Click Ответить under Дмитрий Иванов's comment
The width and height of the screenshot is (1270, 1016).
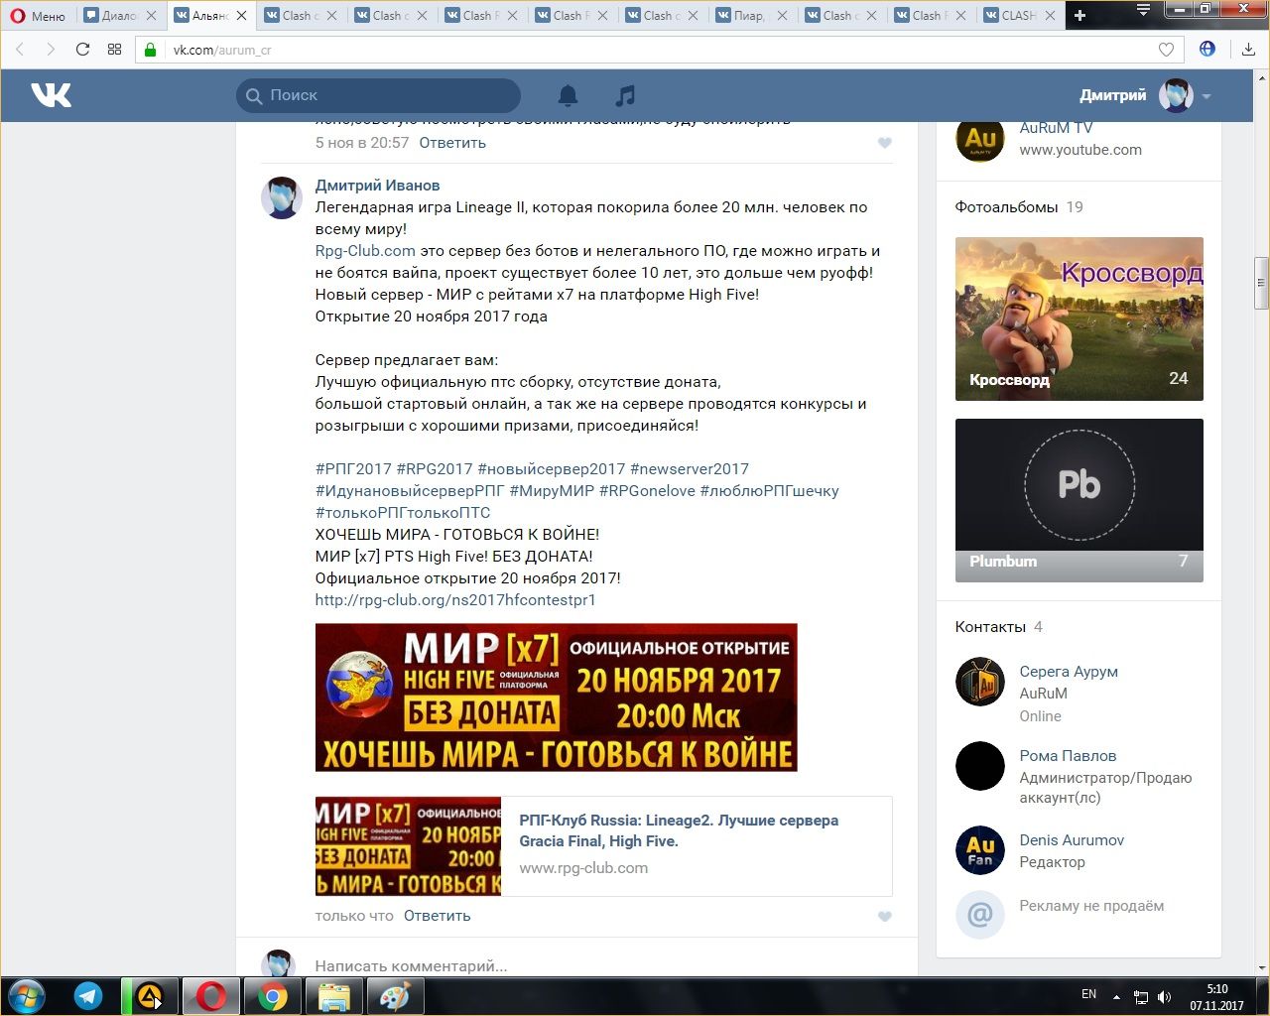(x=437, y=916)
